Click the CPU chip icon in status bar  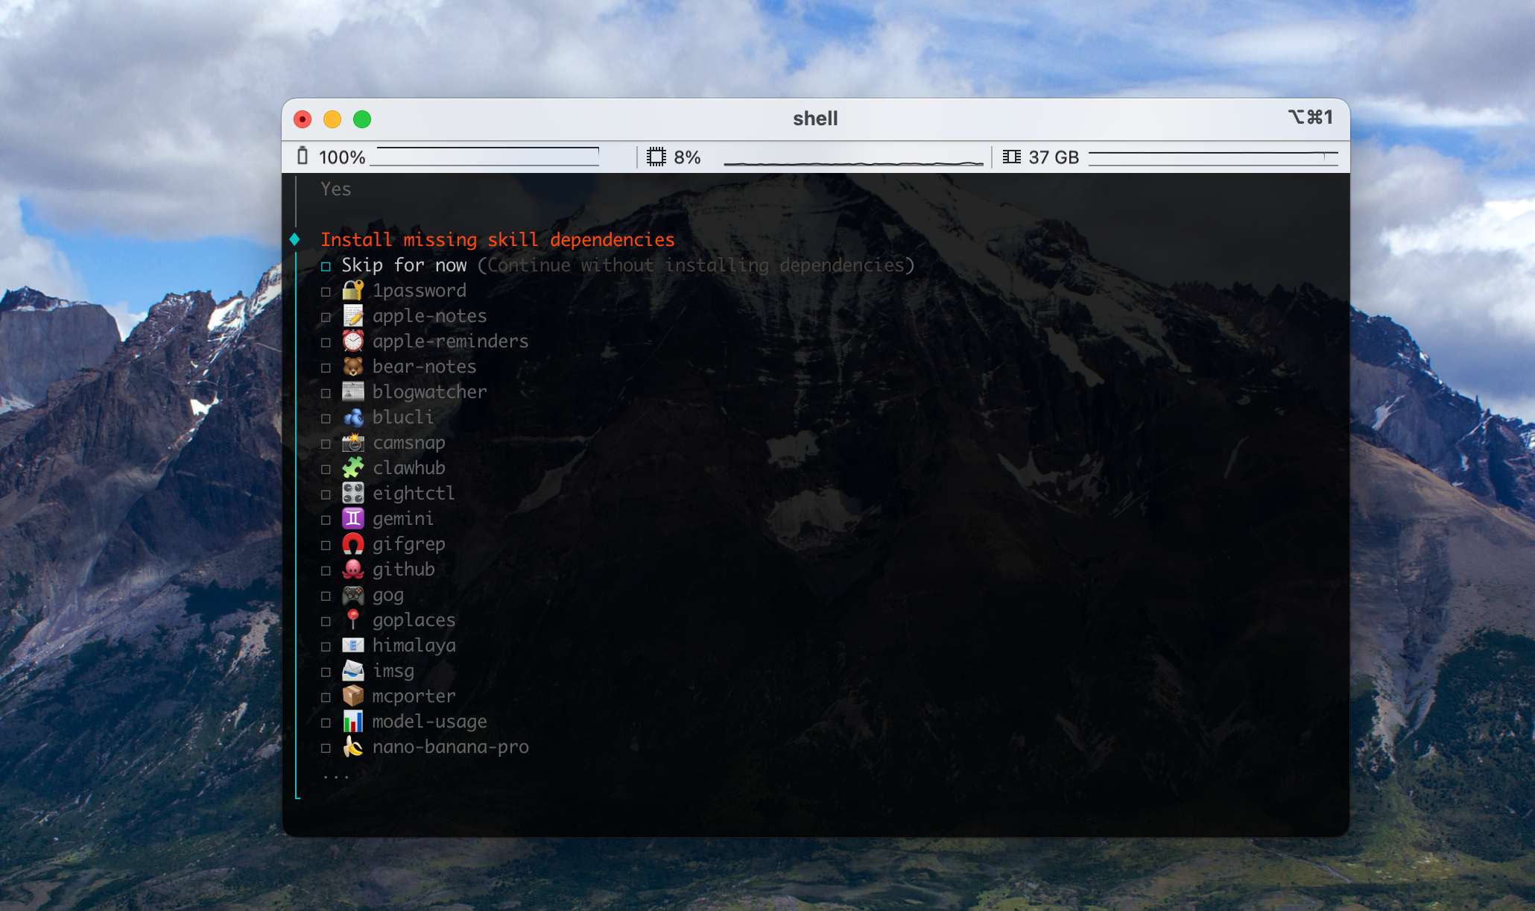click(x=657, y=157)
